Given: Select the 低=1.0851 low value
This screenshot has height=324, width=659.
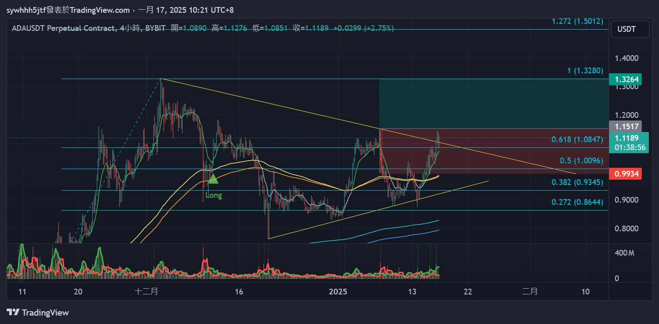Looking at the screenshot, I should (270, 28).
